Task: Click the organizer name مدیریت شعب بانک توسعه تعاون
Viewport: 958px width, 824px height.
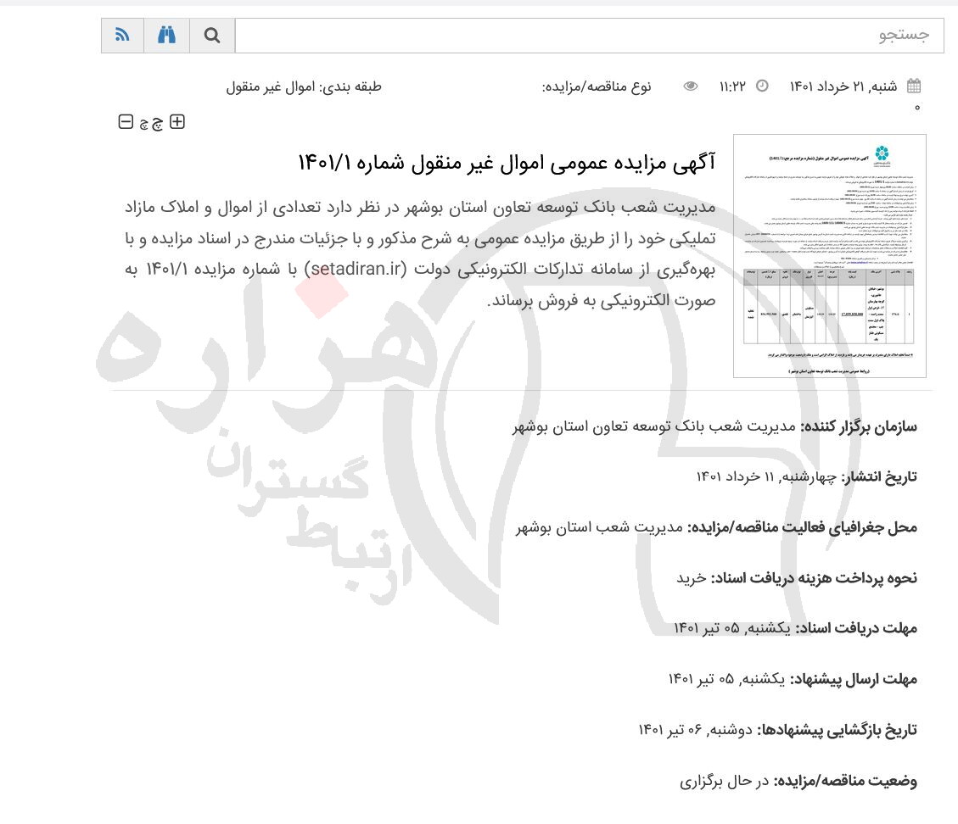Action: (653, 426)
